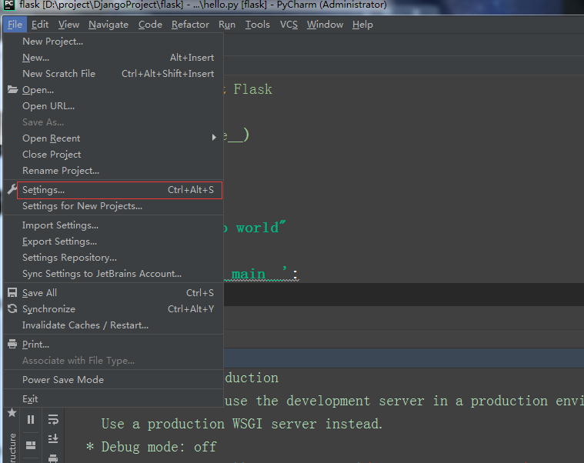Select Export Settings...
This screenshot has height=463, width=584.
click(x=113, y=241)
